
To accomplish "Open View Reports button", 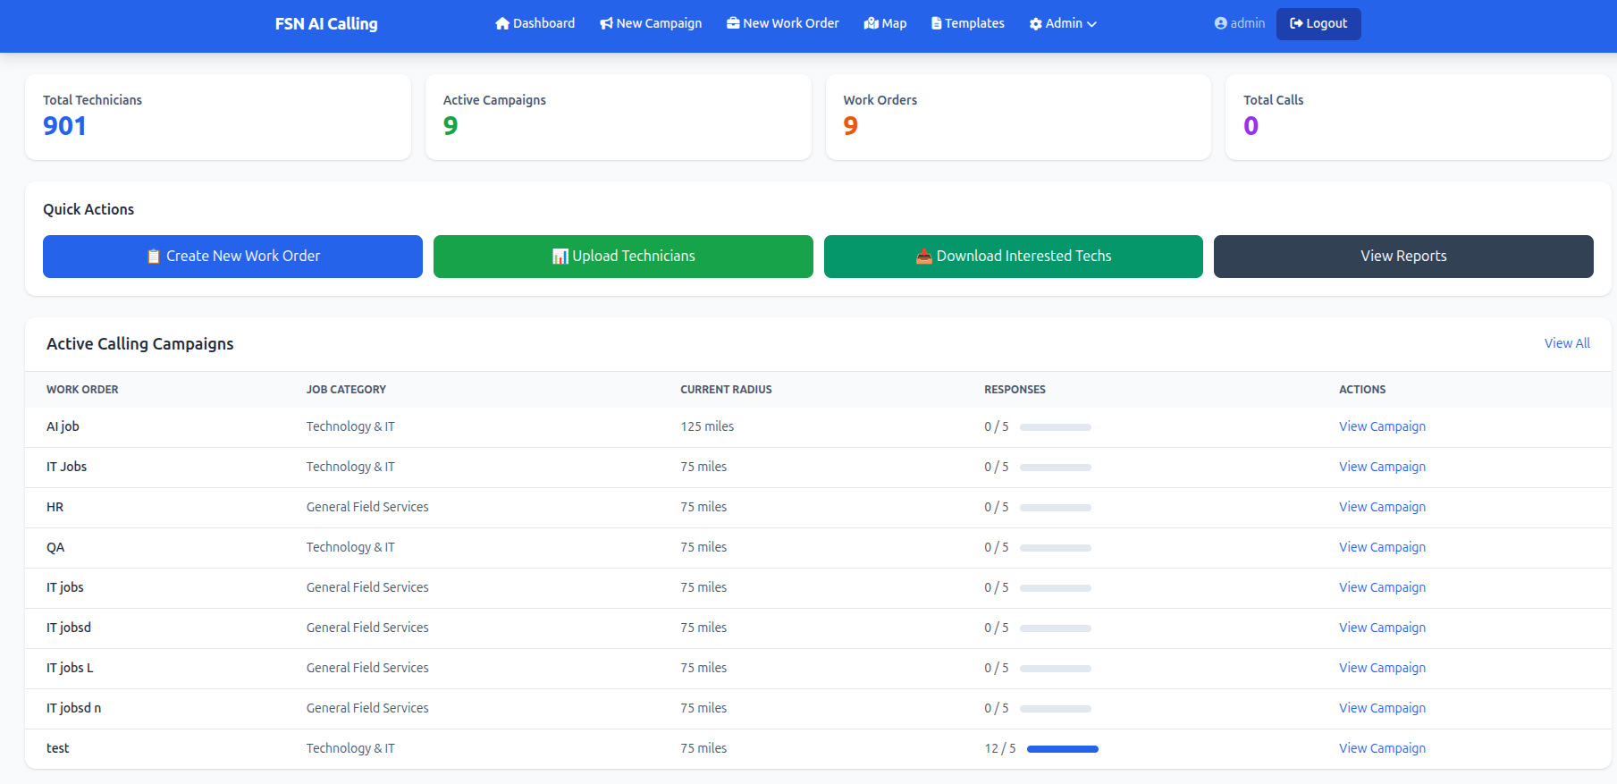I will [1403, 257].
